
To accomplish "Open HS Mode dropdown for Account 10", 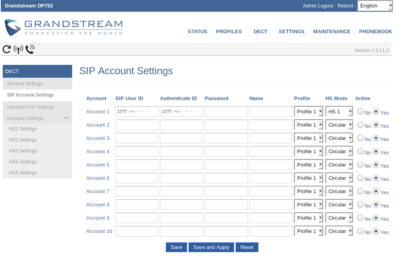I will point(339,231).
